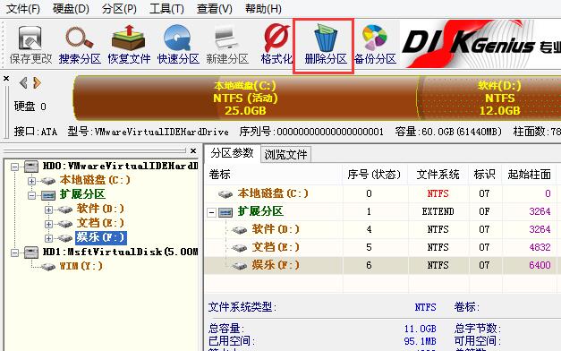Close the disk map bar with X
The width and height of the screenshot is (561, 351).
(x=6, y=78)
